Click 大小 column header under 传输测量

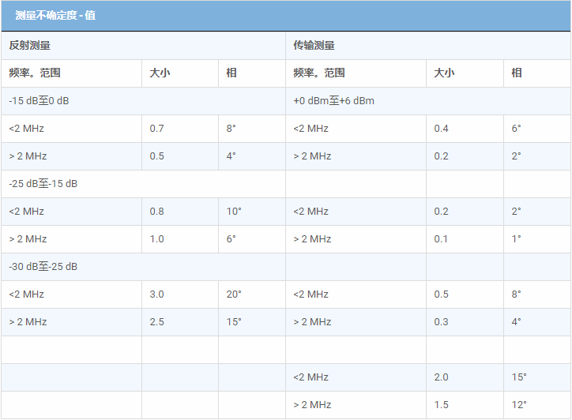[x=444, y=73]
